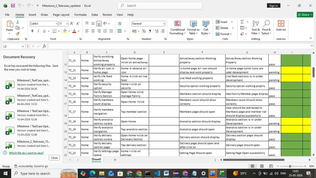Click the Decrease Decimal icon
The image size is (316, 178).
click(x=163, y=31)
